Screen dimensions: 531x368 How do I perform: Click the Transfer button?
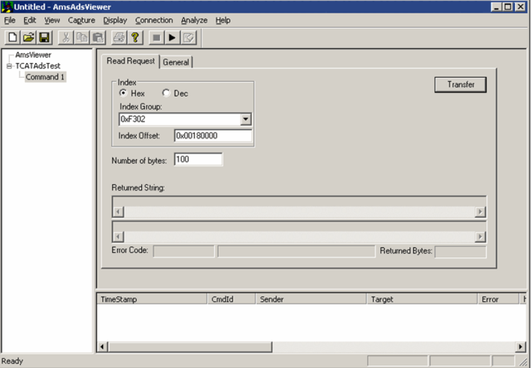click(x=460, y=85)
